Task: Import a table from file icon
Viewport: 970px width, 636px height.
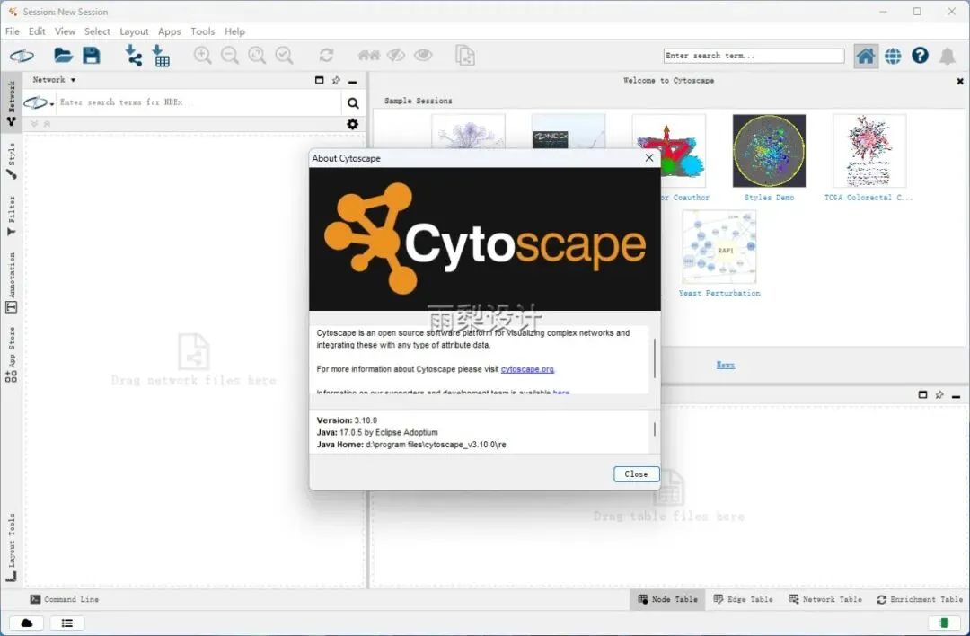Action: click(x=161, y=56)
